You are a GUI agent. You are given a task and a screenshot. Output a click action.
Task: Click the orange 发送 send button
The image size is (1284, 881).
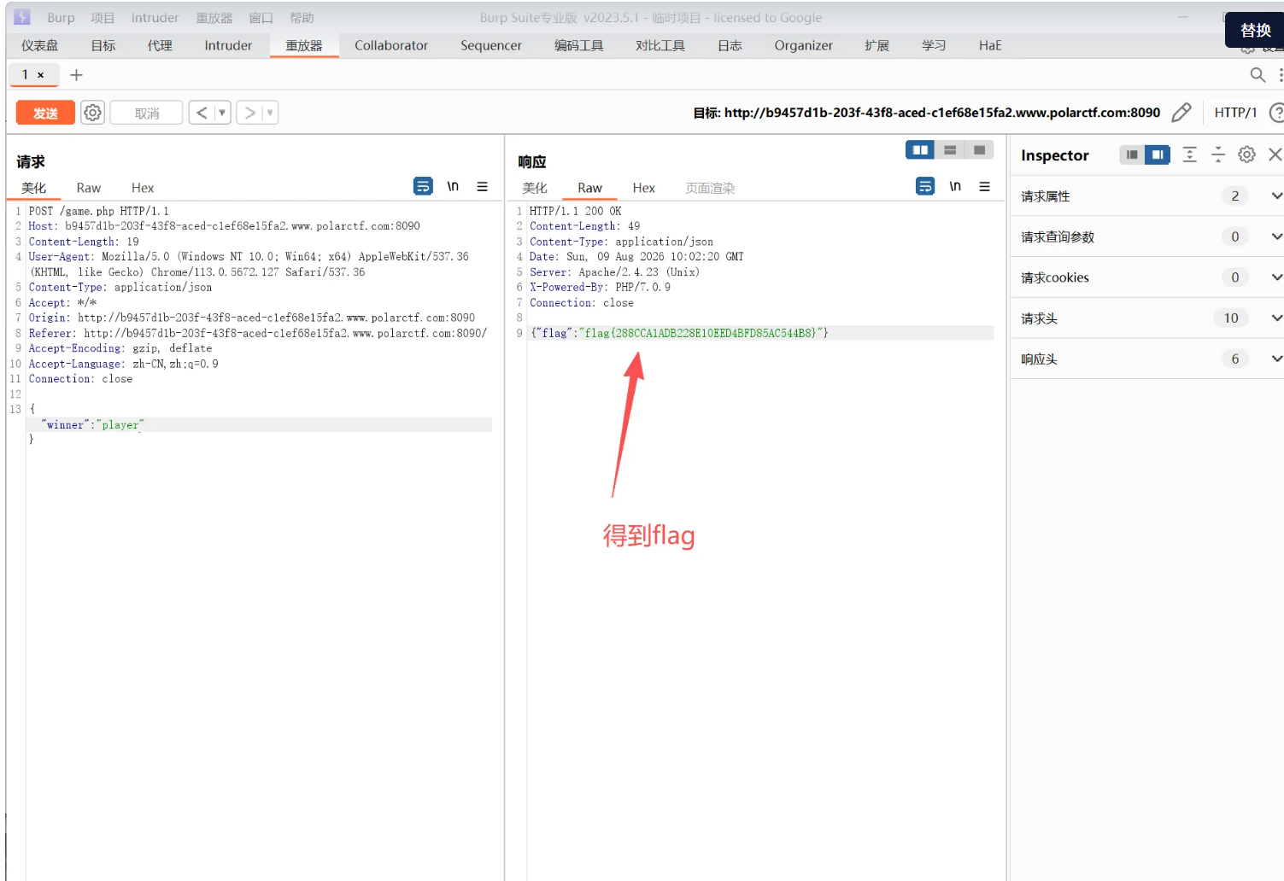point(45,113)
